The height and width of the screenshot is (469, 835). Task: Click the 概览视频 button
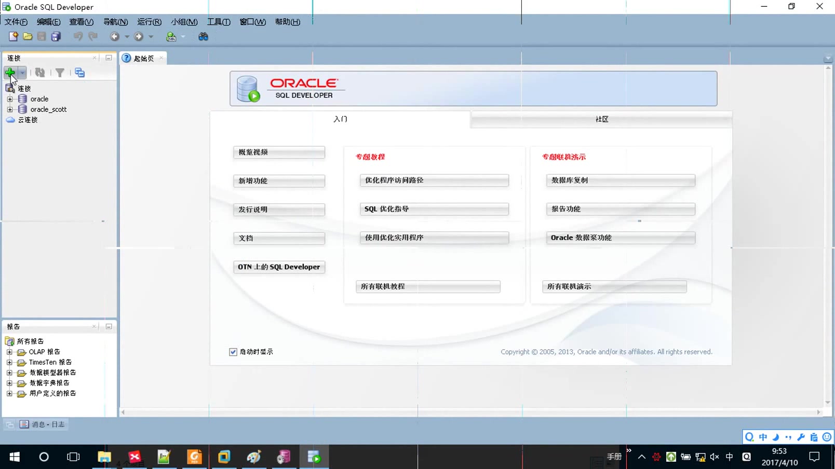click(279, 152)
